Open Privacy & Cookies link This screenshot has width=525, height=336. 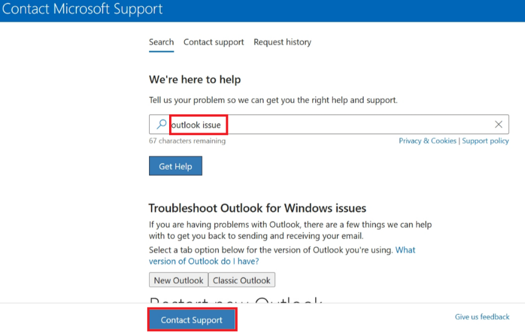(x=427, y=140)
